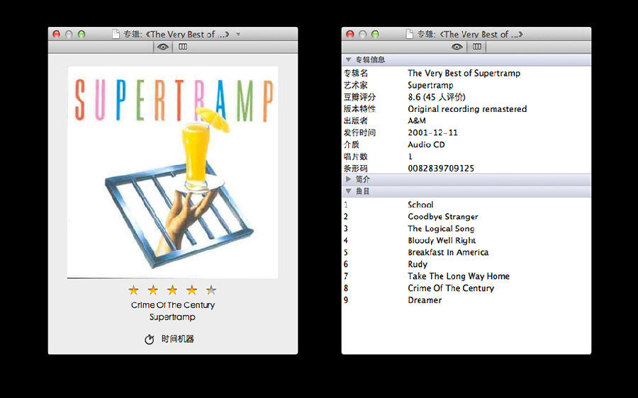Viewport: 638px width, 398px height.
Task: Click the fifth grey rating star
Action: (211, 290)
